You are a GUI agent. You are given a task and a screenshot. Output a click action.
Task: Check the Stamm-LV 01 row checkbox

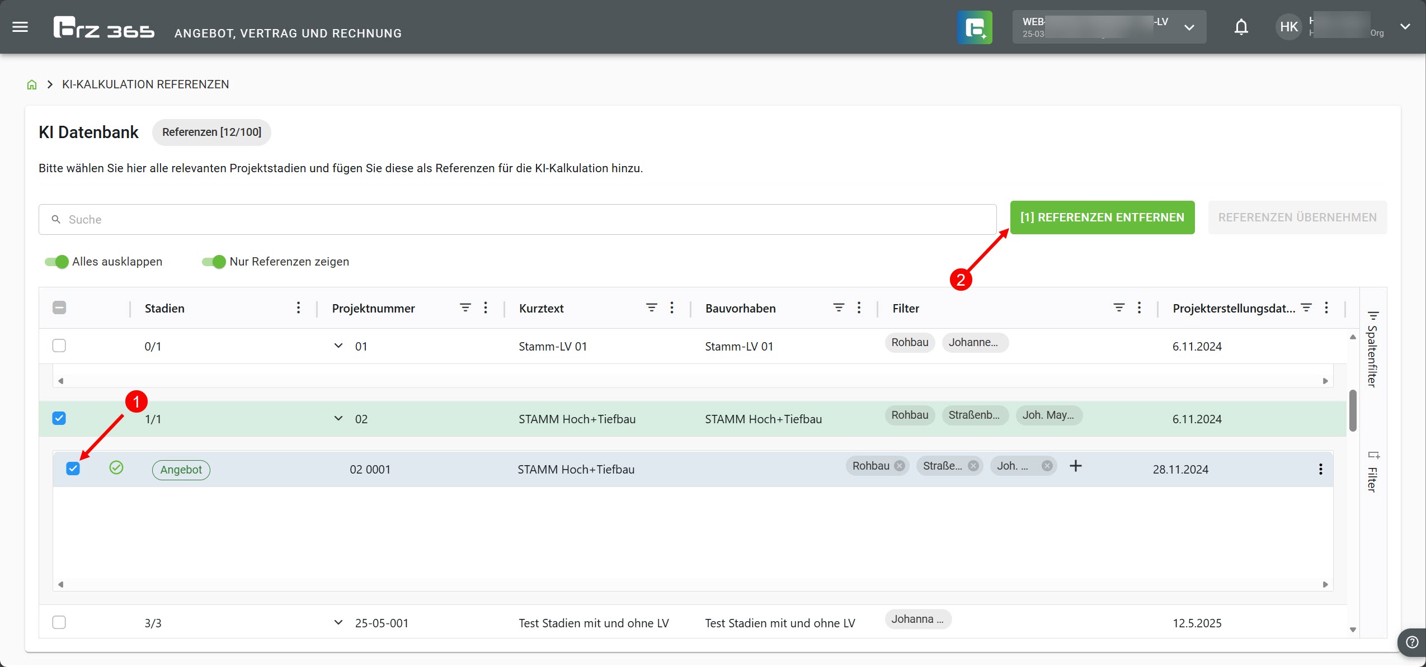click(59, 346)
